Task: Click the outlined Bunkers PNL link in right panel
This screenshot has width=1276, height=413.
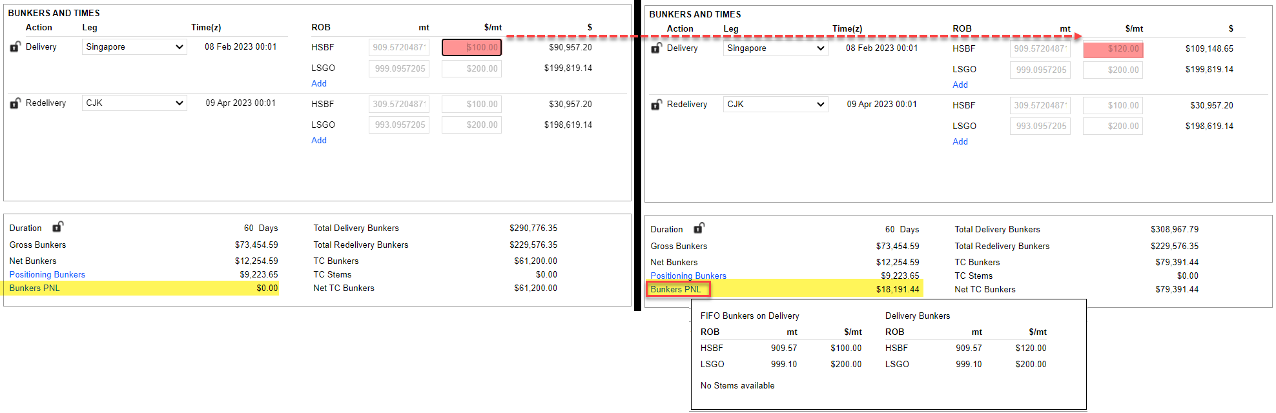Action: click(676, 289)
